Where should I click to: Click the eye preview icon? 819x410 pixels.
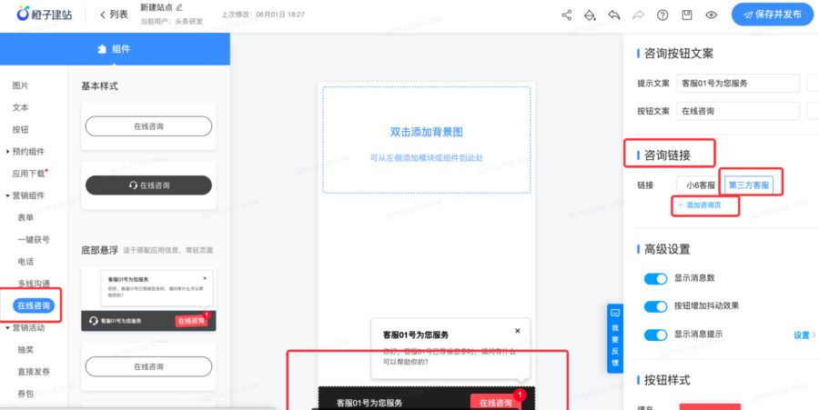712,15
